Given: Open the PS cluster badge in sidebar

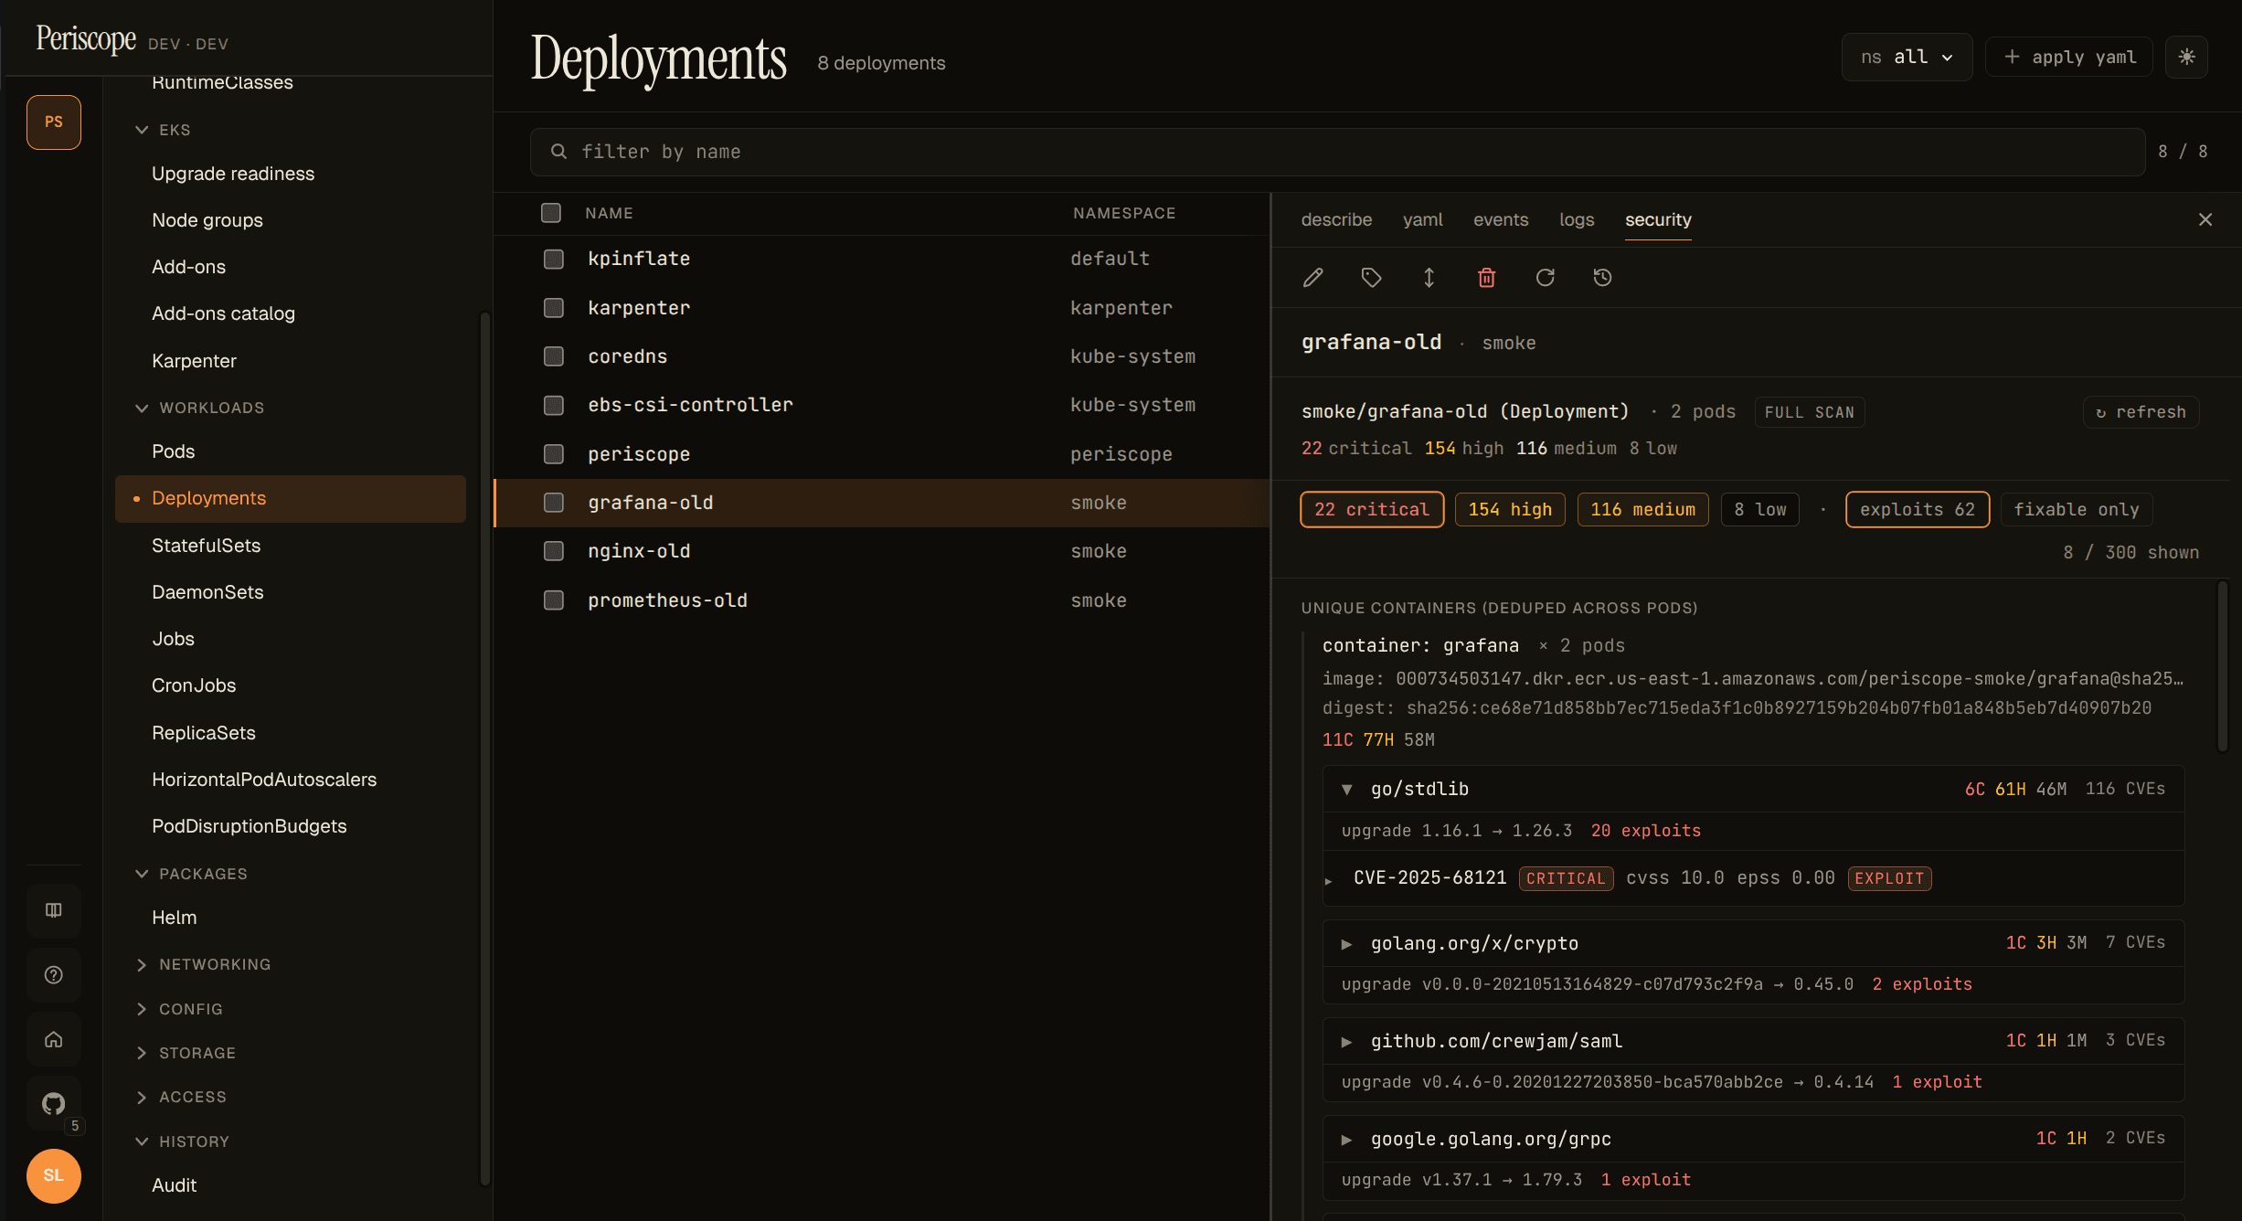Looking at the screenshot, I should click(x=54, y=122).
